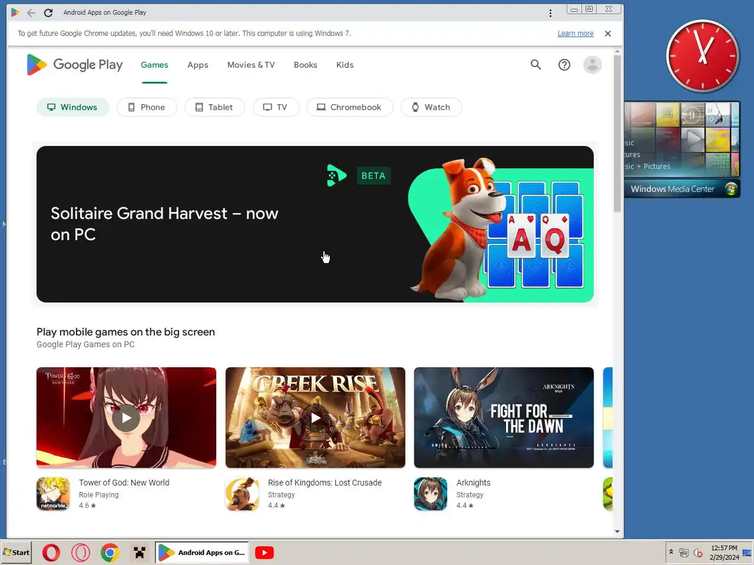Select the Windows device filter chip
This screenshot has width=754, height=565.
point(73,107)
